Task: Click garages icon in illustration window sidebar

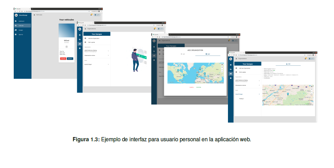Action: coord(80,44)
